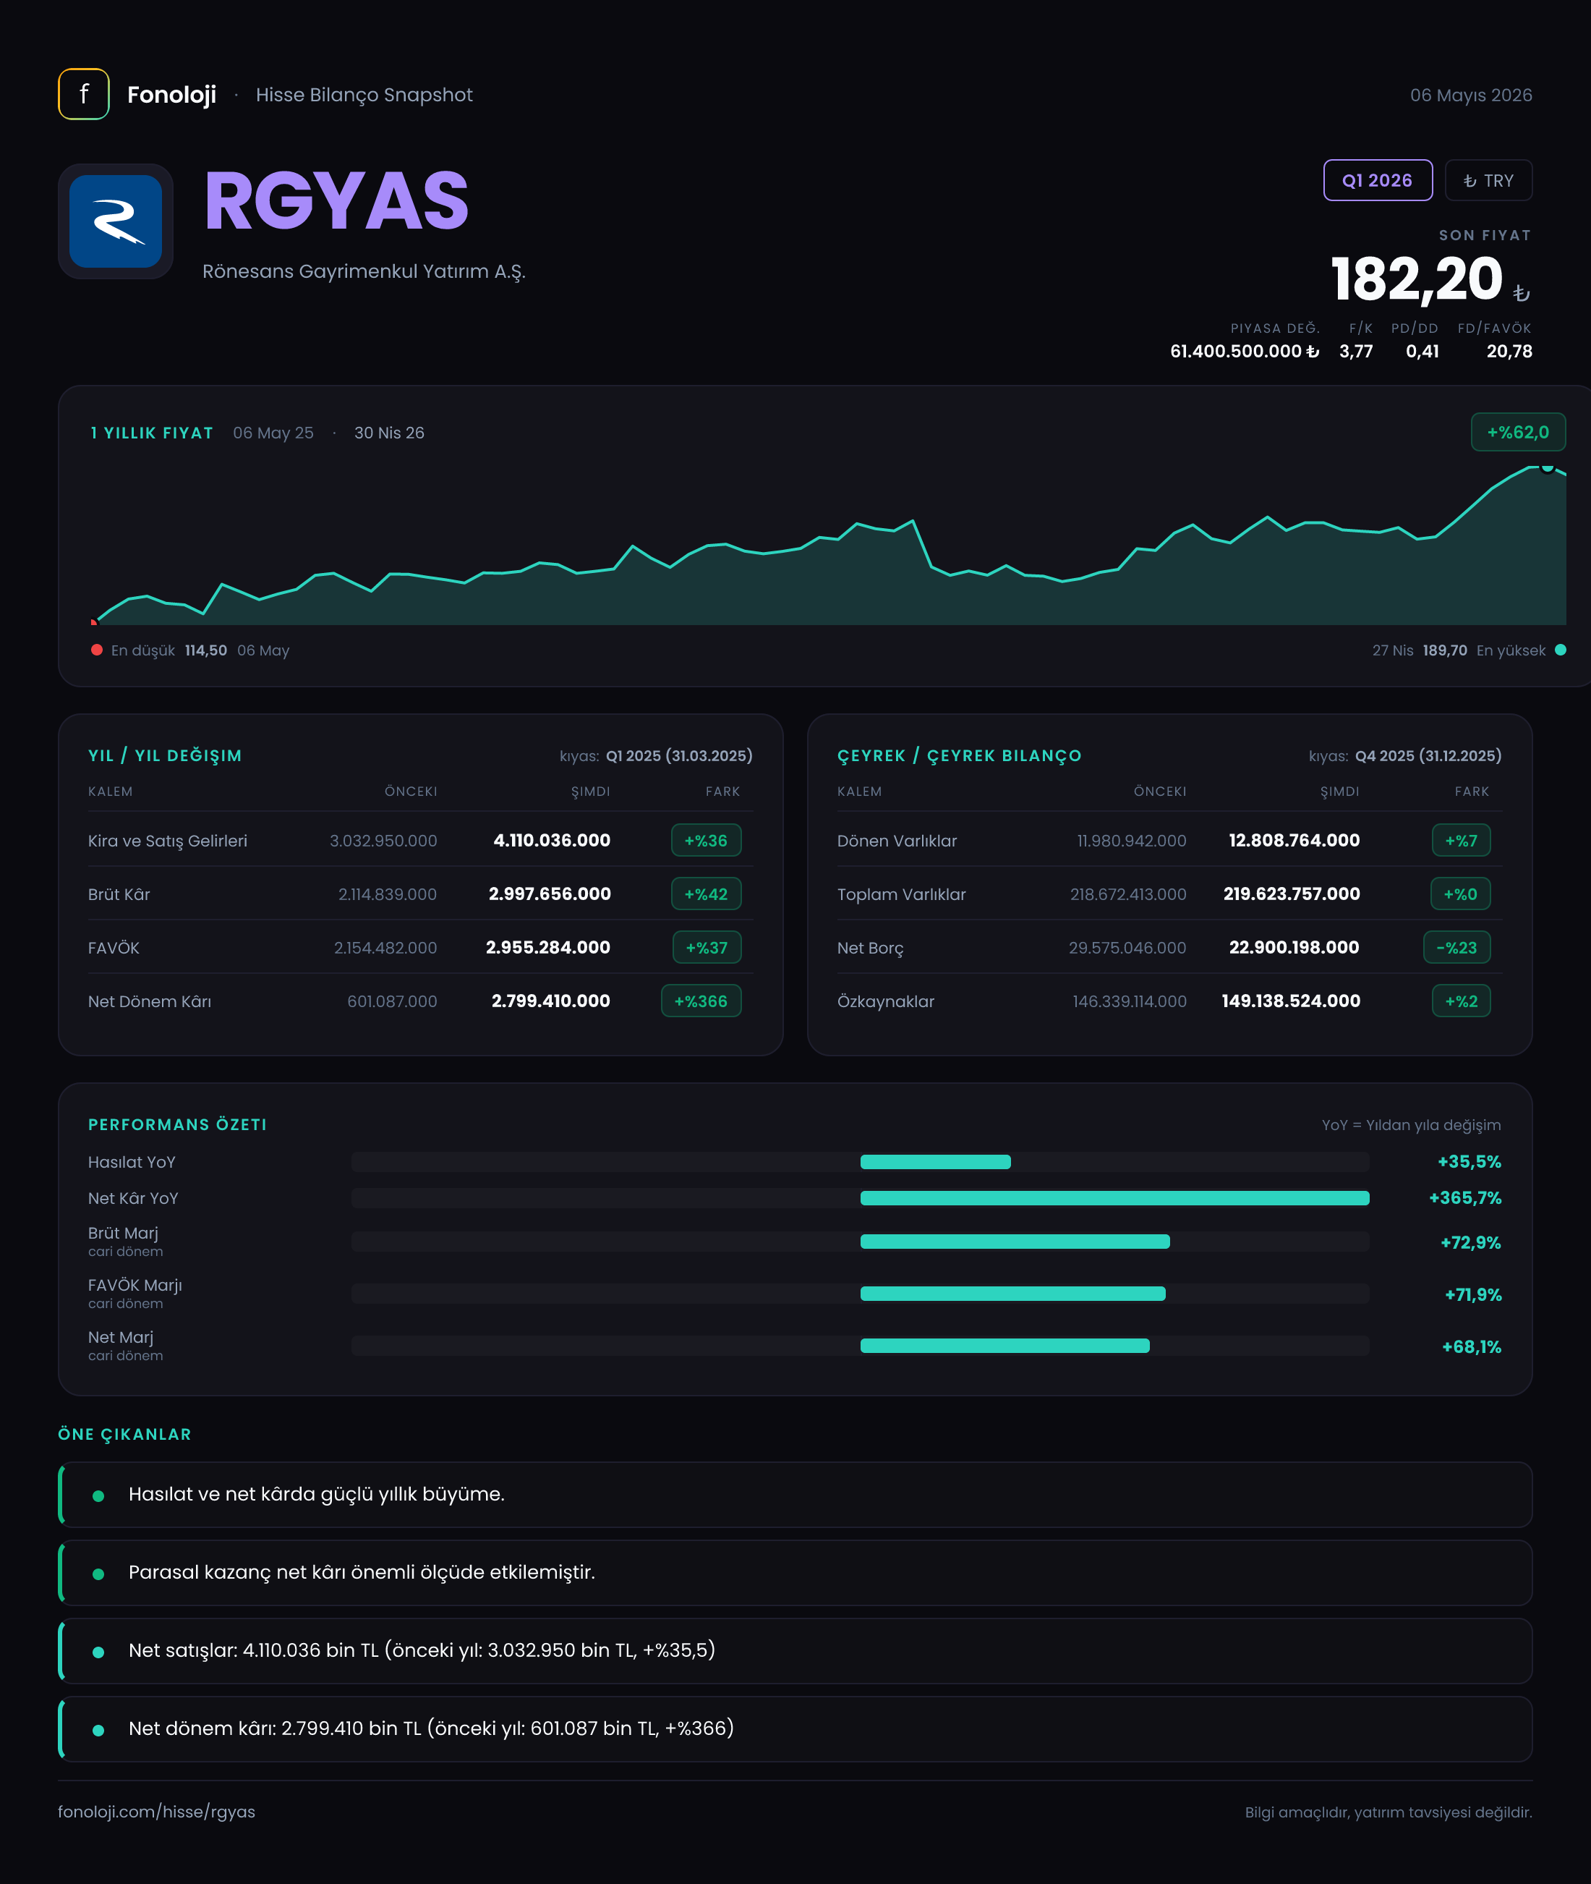Click the +365,7% Net Kâr YoY value
The height and width of the screenshot is (1884, 1591).
pyautogui.click(x=1466, y=1198)
